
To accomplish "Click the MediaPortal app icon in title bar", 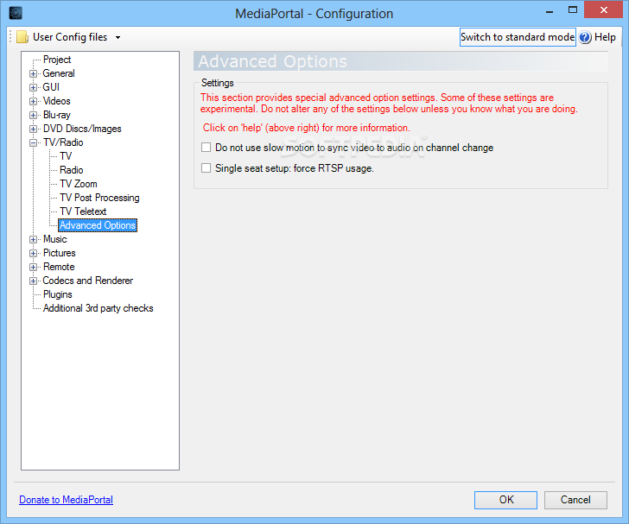I will [x=16, y=13].
